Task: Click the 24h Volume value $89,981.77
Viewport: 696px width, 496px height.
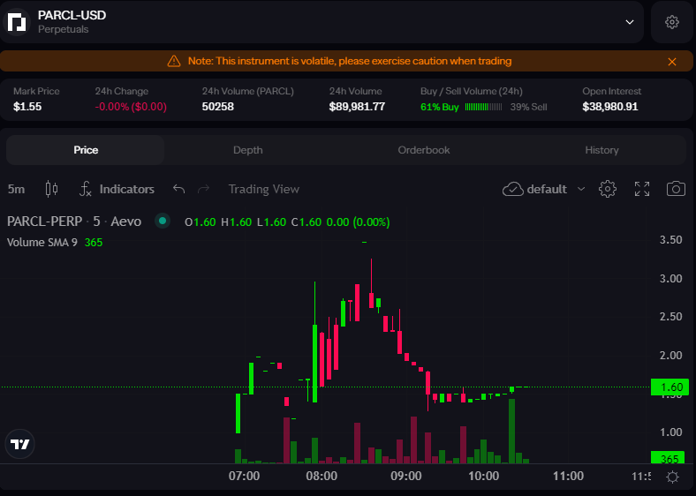Action: click(x=357, y=107)
